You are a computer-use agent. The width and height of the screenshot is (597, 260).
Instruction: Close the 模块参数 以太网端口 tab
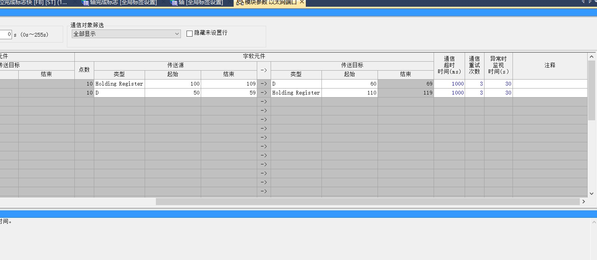[x=302, y=2]
